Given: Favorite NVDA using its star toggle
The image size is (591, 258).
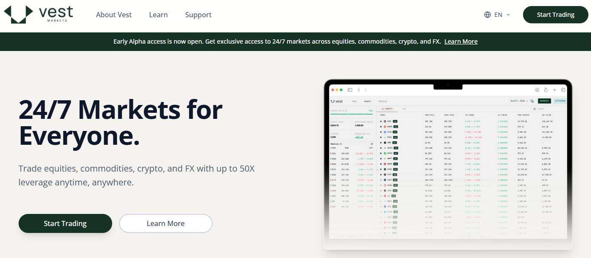Looking at the screenshot, I should point(381,169).
